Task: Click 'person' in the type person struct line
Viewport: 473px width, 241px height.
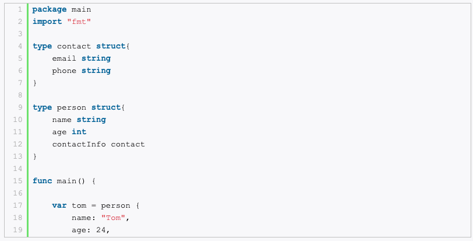Action: (x=72, y=107)
